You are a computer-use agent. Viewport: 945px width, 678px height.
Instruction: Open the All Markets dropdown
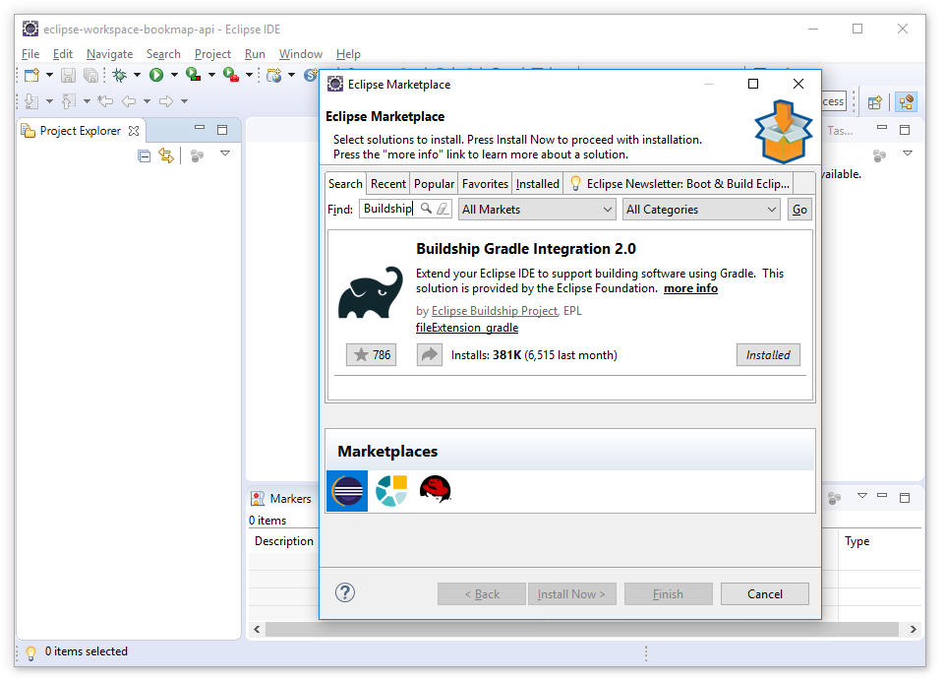(537, 210)
